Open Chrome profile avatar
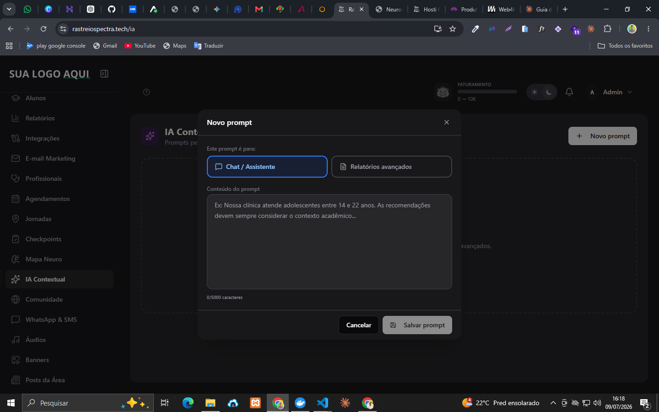The image size is (659, 412). pos(632,29)
